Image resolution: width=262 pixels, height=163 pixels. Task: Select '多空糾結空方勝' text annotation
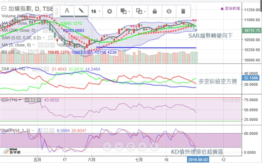pos(218,81)
